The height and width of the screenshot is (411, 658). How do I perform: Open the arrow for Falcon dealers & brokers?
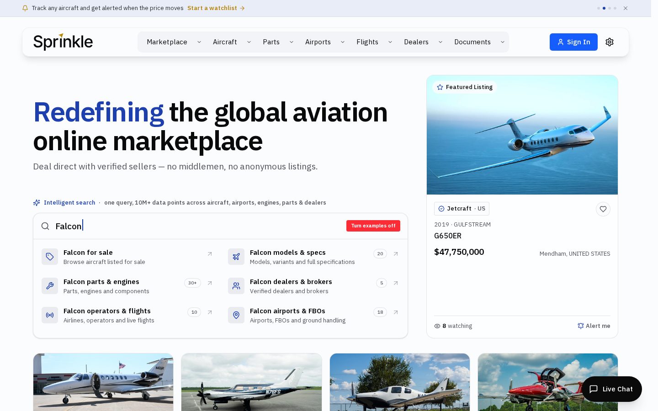click(396, 283)
